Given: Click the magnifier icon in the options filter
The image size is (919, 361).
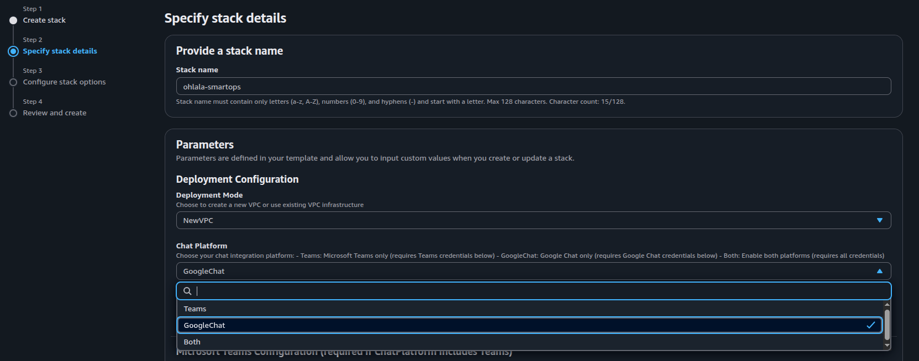Looking at the screenshot, I should [187, 291].
